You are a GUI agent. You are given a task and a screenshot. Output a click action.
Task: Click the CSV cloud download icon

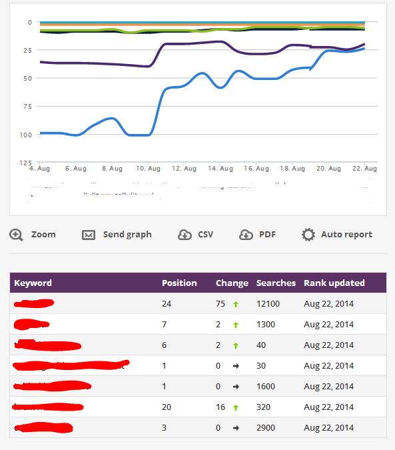pos(185,235)
